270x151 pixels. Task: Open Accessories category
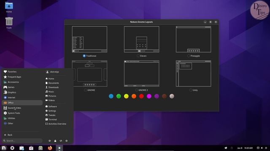22,82
